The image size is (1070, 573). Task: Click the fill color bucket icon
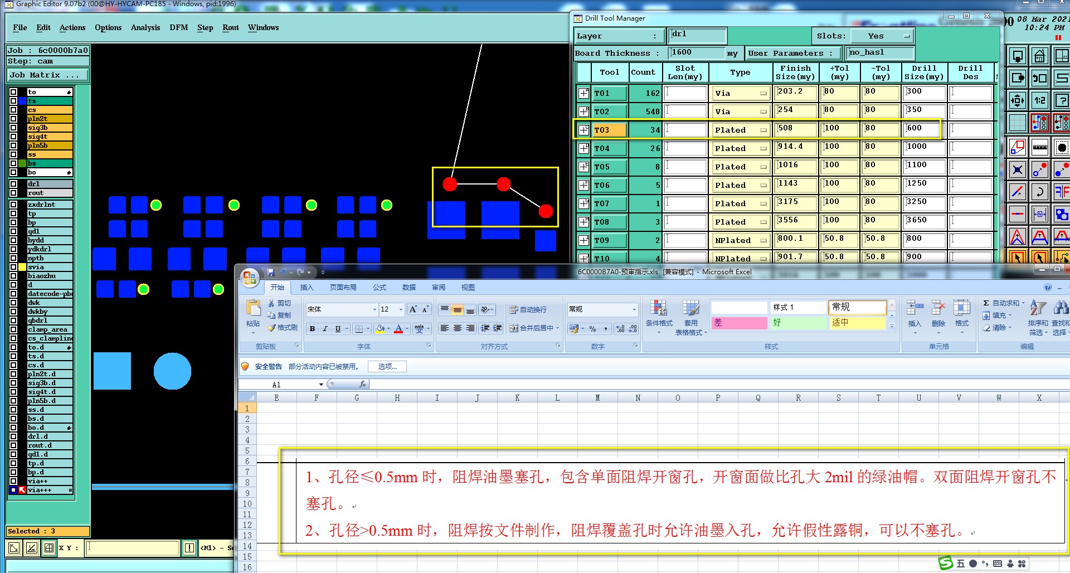coord(380,329)
